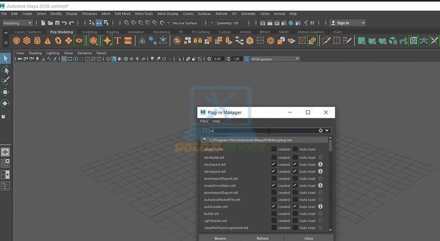Click the Select by component type icon
Screen dimensions: 440x241
point(106,23)
